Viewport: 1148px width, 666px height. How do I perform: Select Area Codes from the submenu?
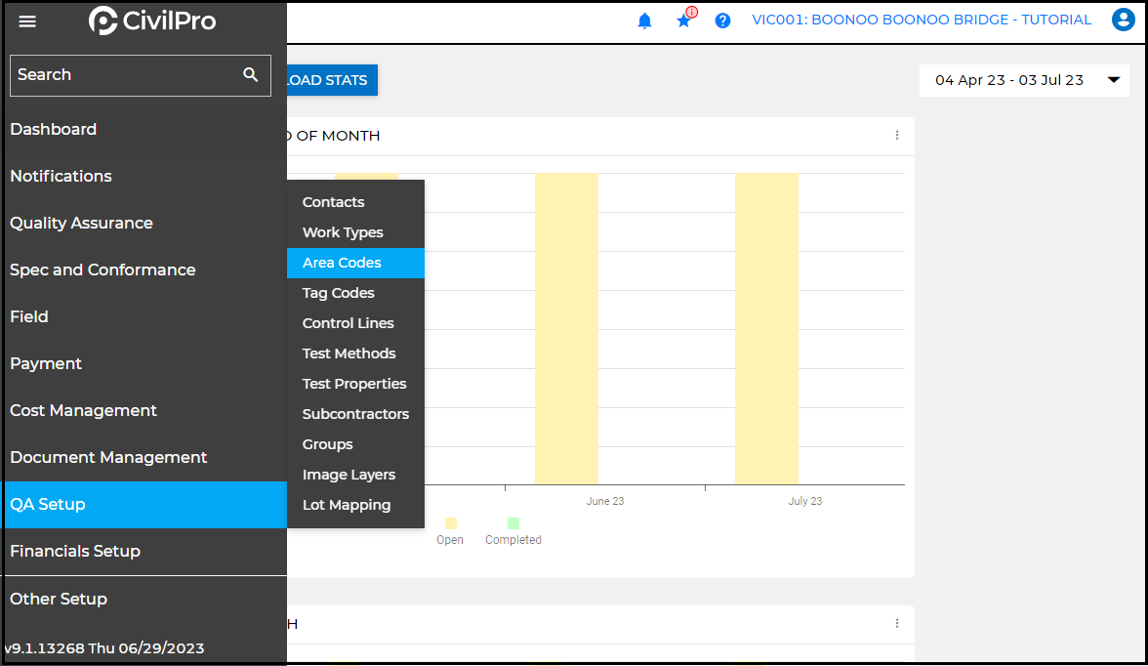[x=342, y=263]
